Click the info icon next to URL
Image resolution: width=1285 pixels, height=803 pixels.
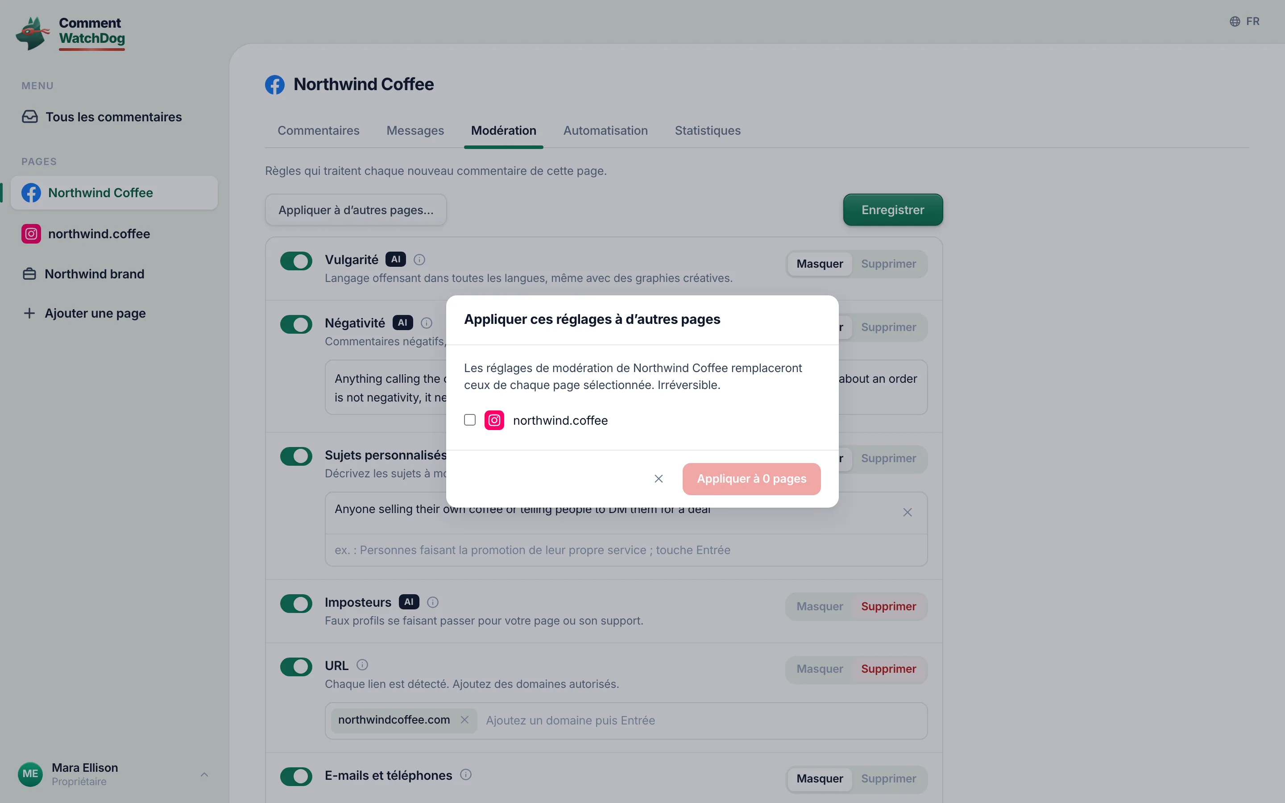click(x=362, y=665)
